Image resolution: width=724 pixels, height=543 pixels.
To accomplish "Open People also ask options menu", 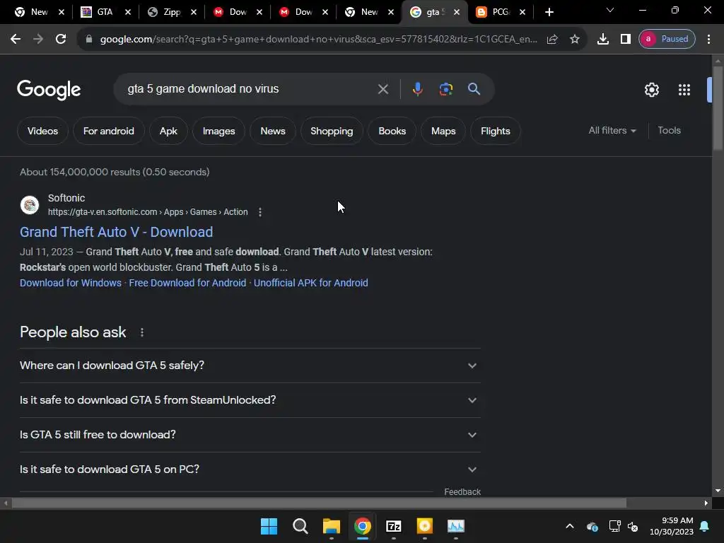I will (141, 332).
